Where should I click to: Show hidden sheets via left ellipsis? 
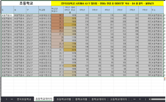click(x=12, y=99)
